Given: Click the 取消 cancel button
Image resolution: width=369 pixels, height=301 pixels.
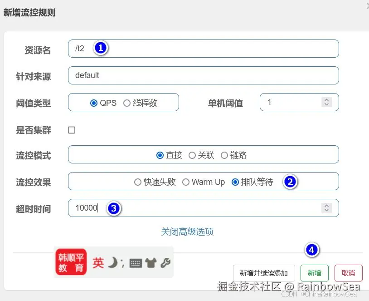Looking at the screenshot, I should (348, 273).
